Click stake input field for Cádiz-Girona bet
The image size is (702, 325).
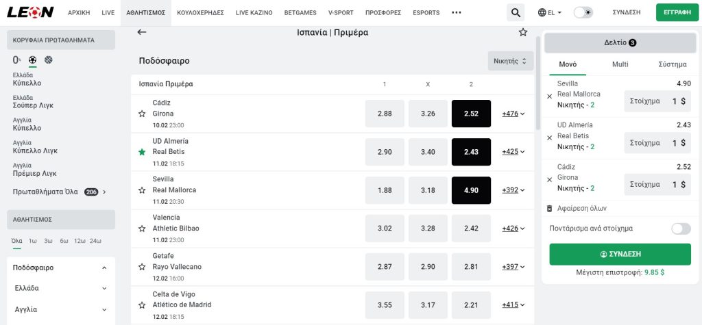click(657, 184)
